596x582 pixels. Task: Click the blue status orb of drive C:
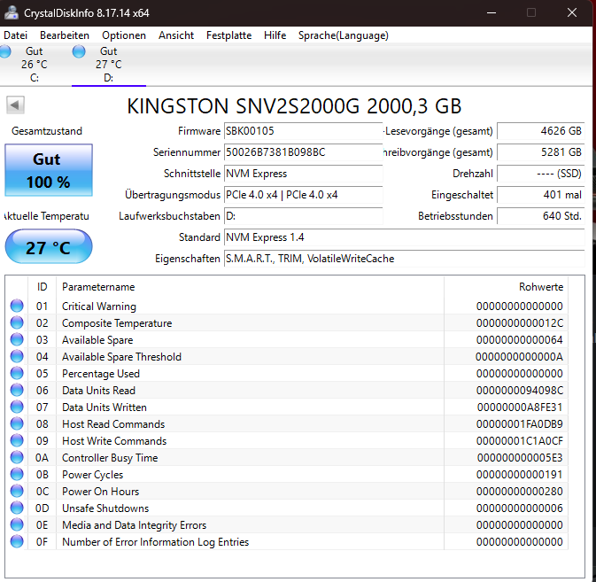point(5,51)
